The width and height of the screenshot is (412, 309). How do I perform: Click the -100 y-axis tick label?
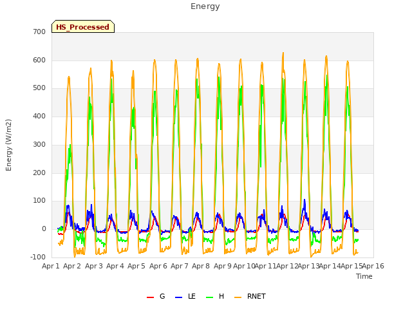pyautogui.click(x=38, y=257)
